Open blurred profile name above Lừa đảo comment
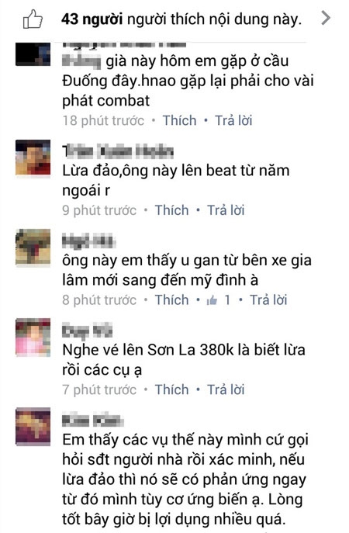The height and width of the screenshot is (533, 349). tap(118, 151)
